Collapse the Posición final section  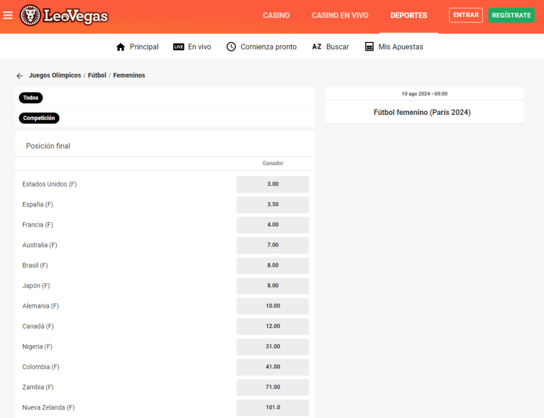coord(48,146)
